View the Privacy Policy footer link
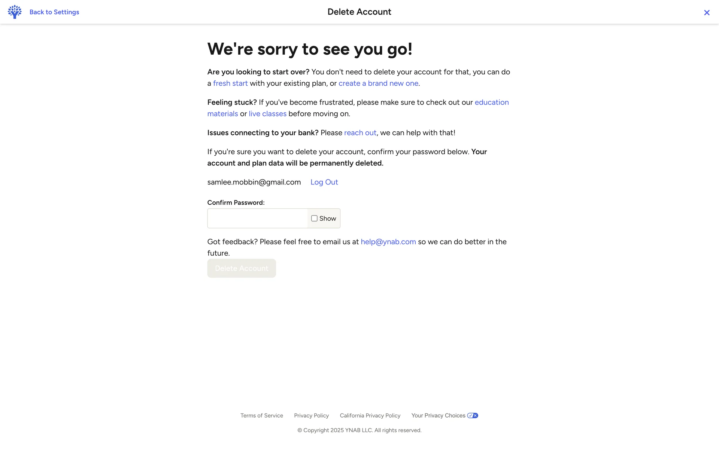The width and height of the screenshot is (719, 449). [x=311, y=415]
